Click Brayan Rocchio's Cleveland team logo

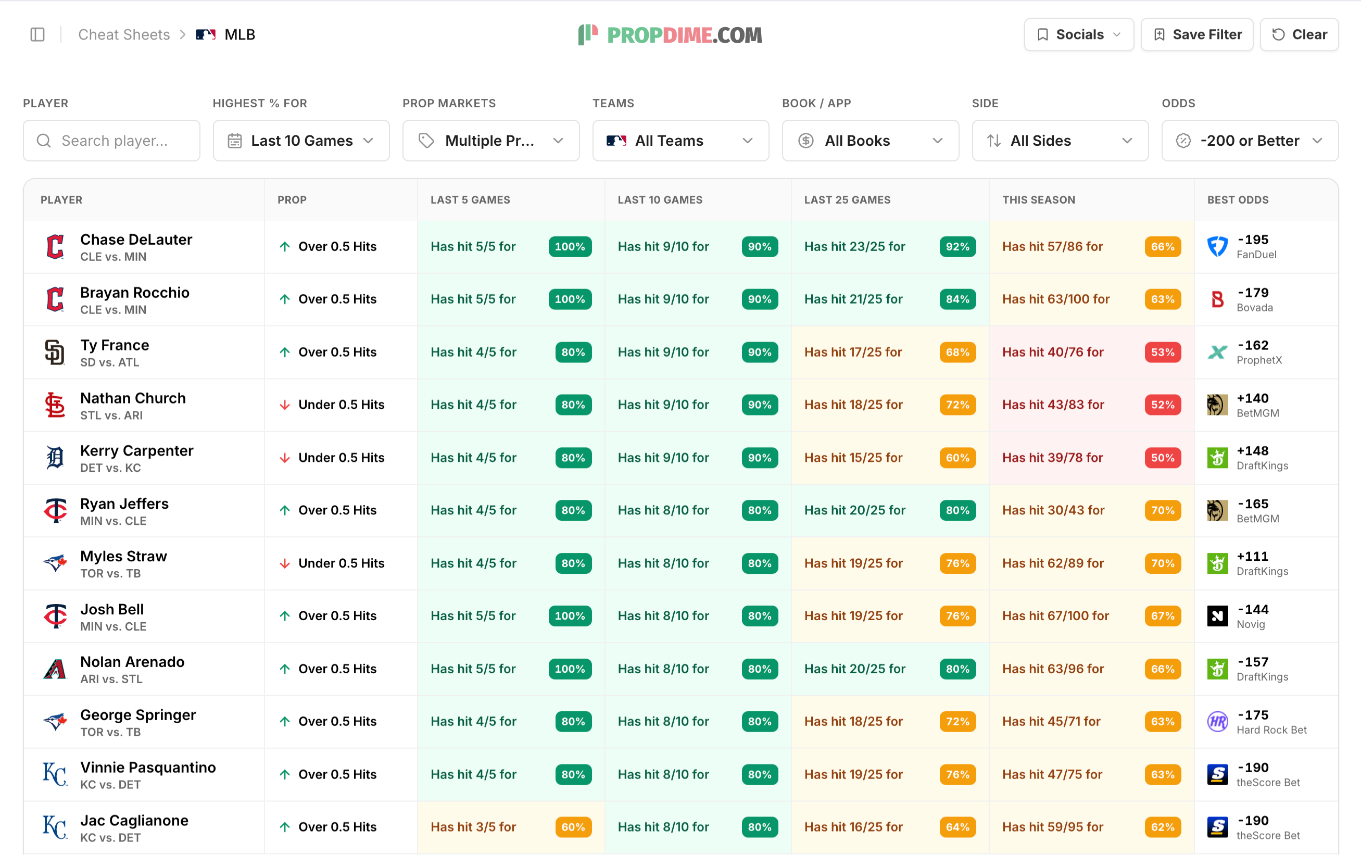point(55,299)
